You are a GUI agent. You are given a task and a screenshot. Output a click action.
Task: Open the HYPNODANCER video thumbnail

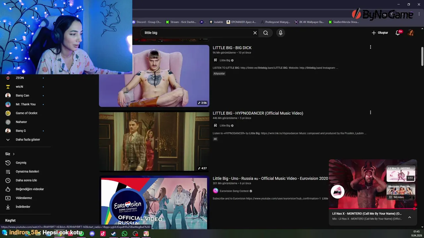[x=154, y=141]
